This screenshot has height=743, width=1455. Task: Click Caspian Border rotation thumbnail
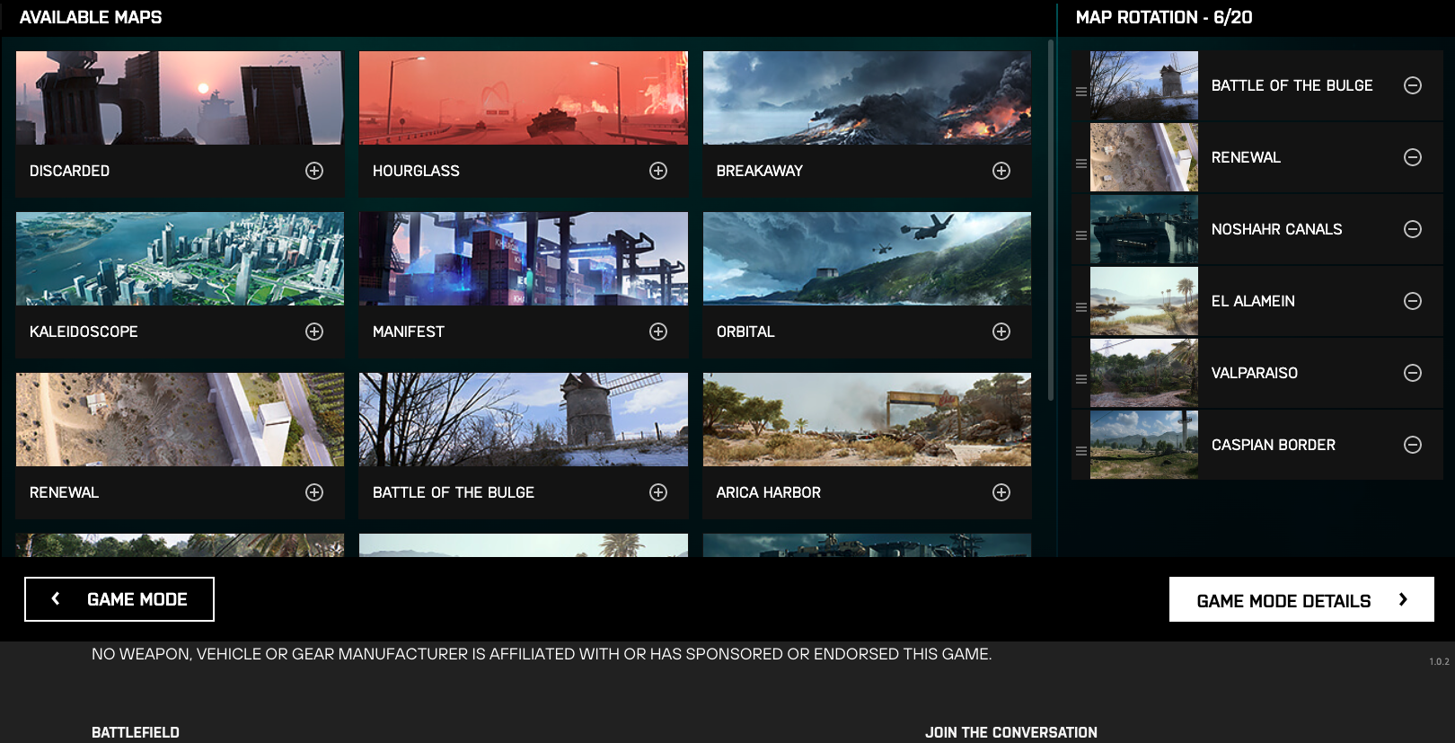(1144, 445)
